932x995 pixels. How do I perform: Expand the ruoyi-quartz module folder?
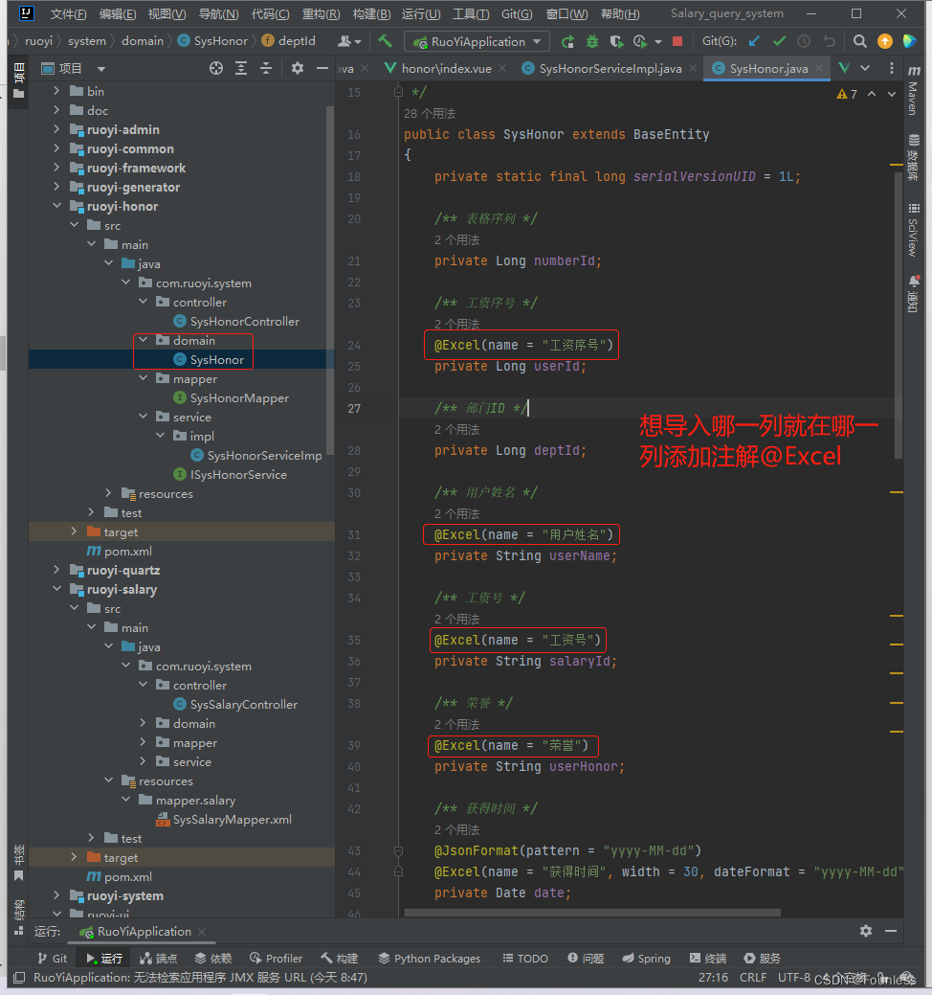tap(56, 570)
